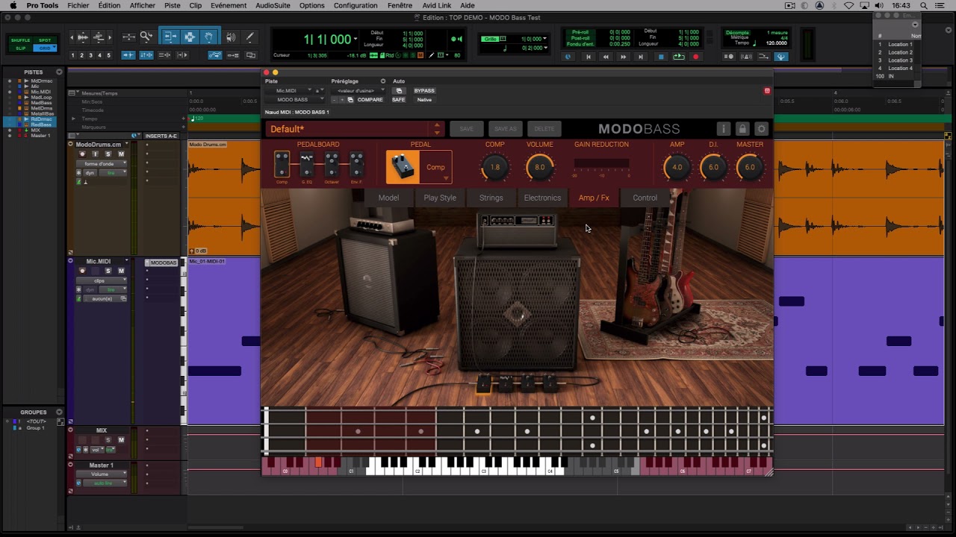Click Return to Zero transport button
Viewport: 956px width, 537px height.
coord(588,57)
